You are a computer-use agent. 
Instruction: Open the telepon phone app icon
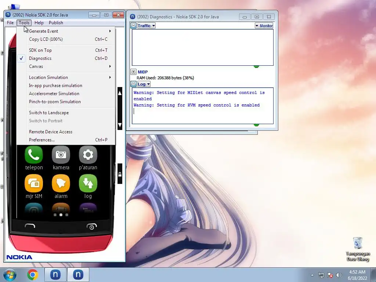[x=34, y=155]
